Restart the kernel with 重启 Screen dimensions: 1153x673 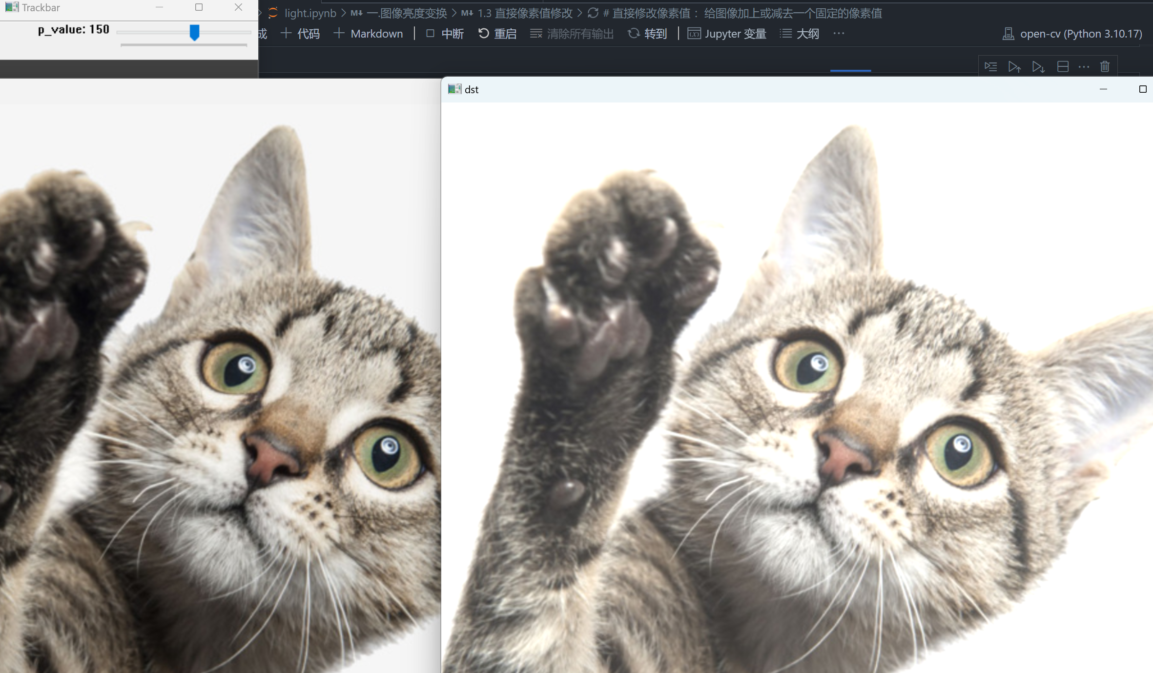(497, 34)
